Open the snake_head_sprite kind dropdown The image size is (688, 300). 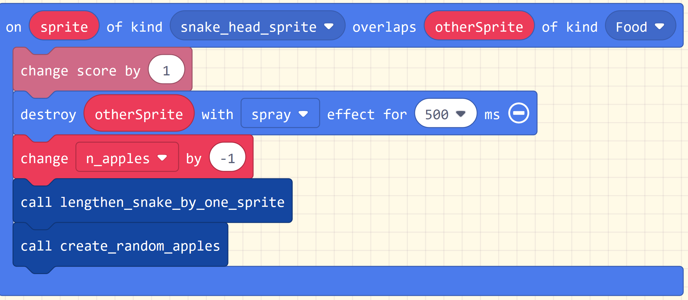click(257, 26)
